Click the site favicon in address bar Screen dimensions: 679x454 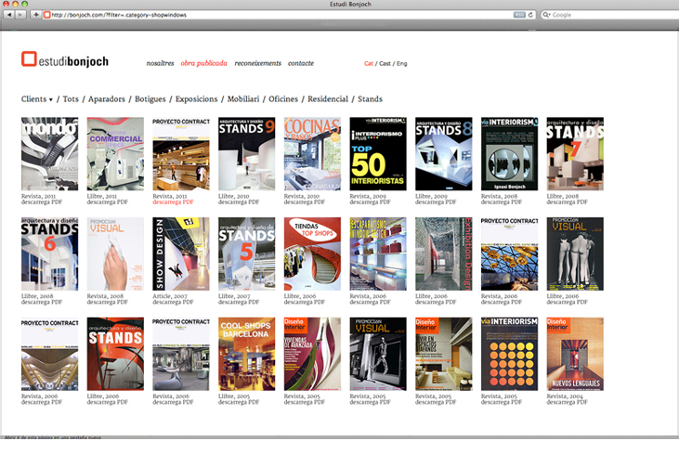click(x=46, y=15)
